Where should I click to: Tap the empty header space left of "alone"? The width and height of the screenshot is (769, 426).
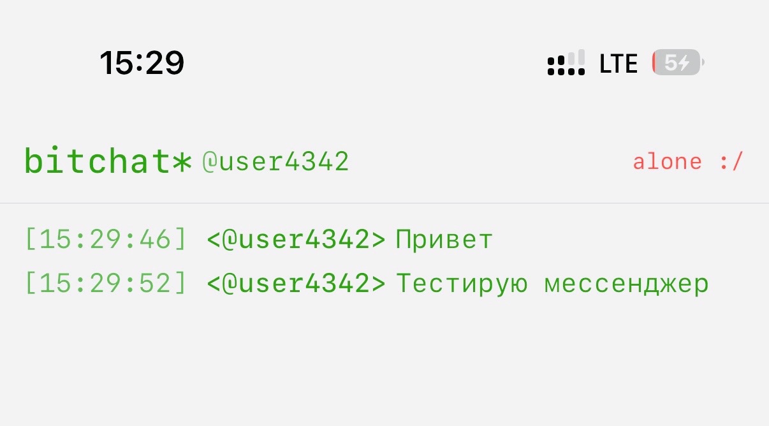pos(491,162)
